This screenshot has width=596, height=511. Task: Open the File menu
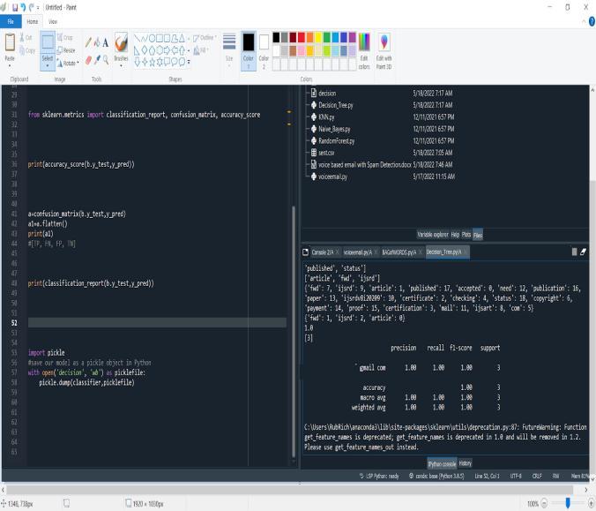(11, 22)
